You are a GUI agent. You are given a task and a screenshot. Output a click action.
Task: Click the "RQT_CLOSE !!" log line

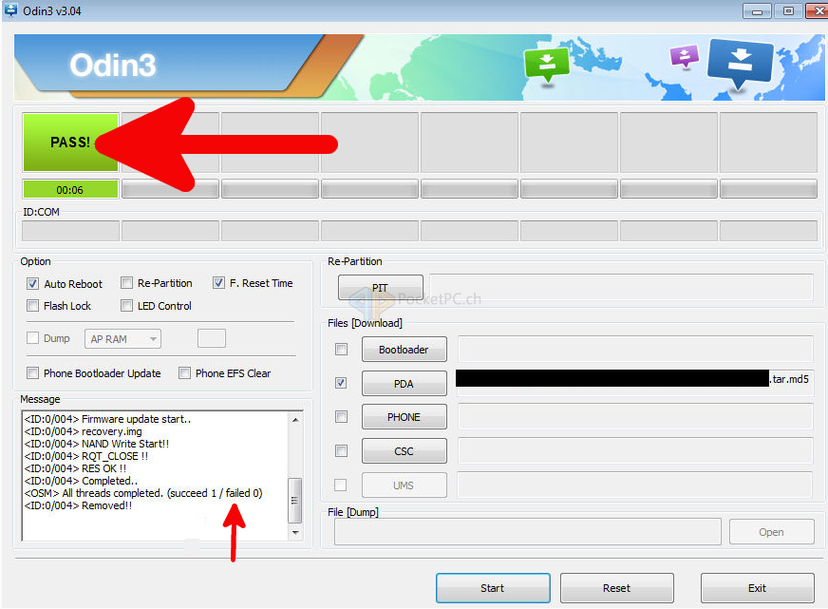[86, 456]
